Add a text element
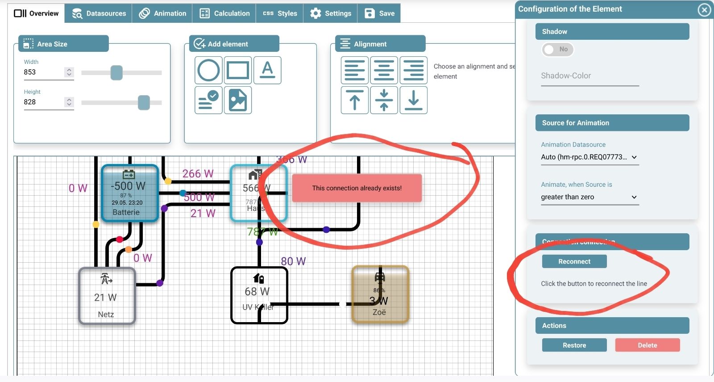The height and width of the screenshot is (382, 714). coord(267,70)
